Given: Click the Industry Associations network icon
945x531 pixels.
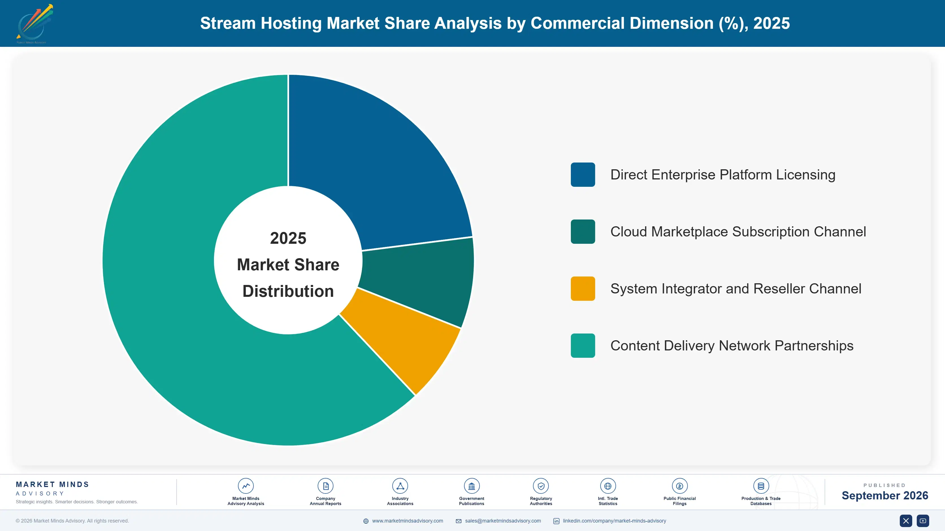Looking at the screenshot, I should 400,486.
